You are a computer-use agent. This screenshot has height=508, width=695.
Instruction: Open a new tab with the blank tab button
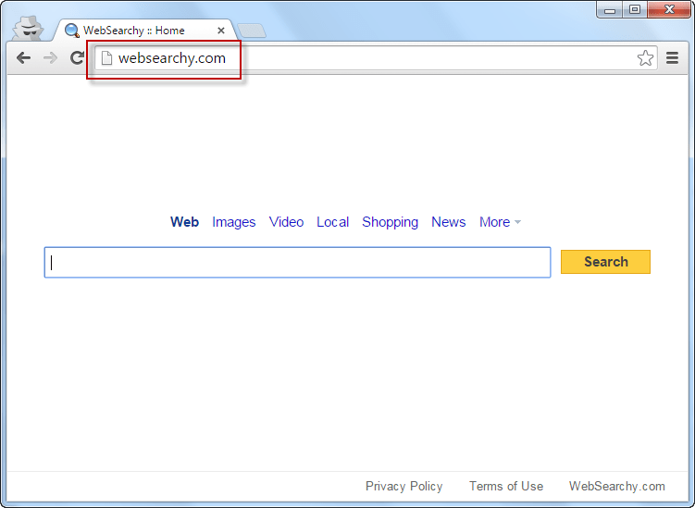point(252,31)
